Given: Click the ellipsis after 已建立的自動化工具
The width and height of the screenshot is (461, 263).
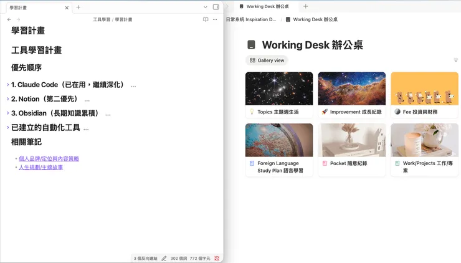Looking at the screenshot, I should click(86, 129).
